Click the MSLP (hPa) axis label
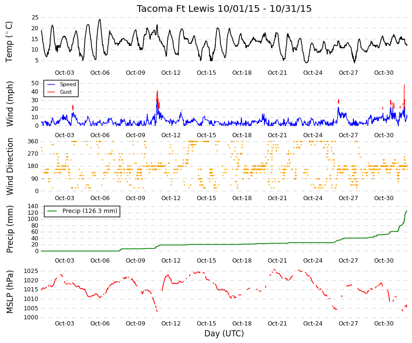The width and height of the screenshot is (412, 343). tap(9, 292)
